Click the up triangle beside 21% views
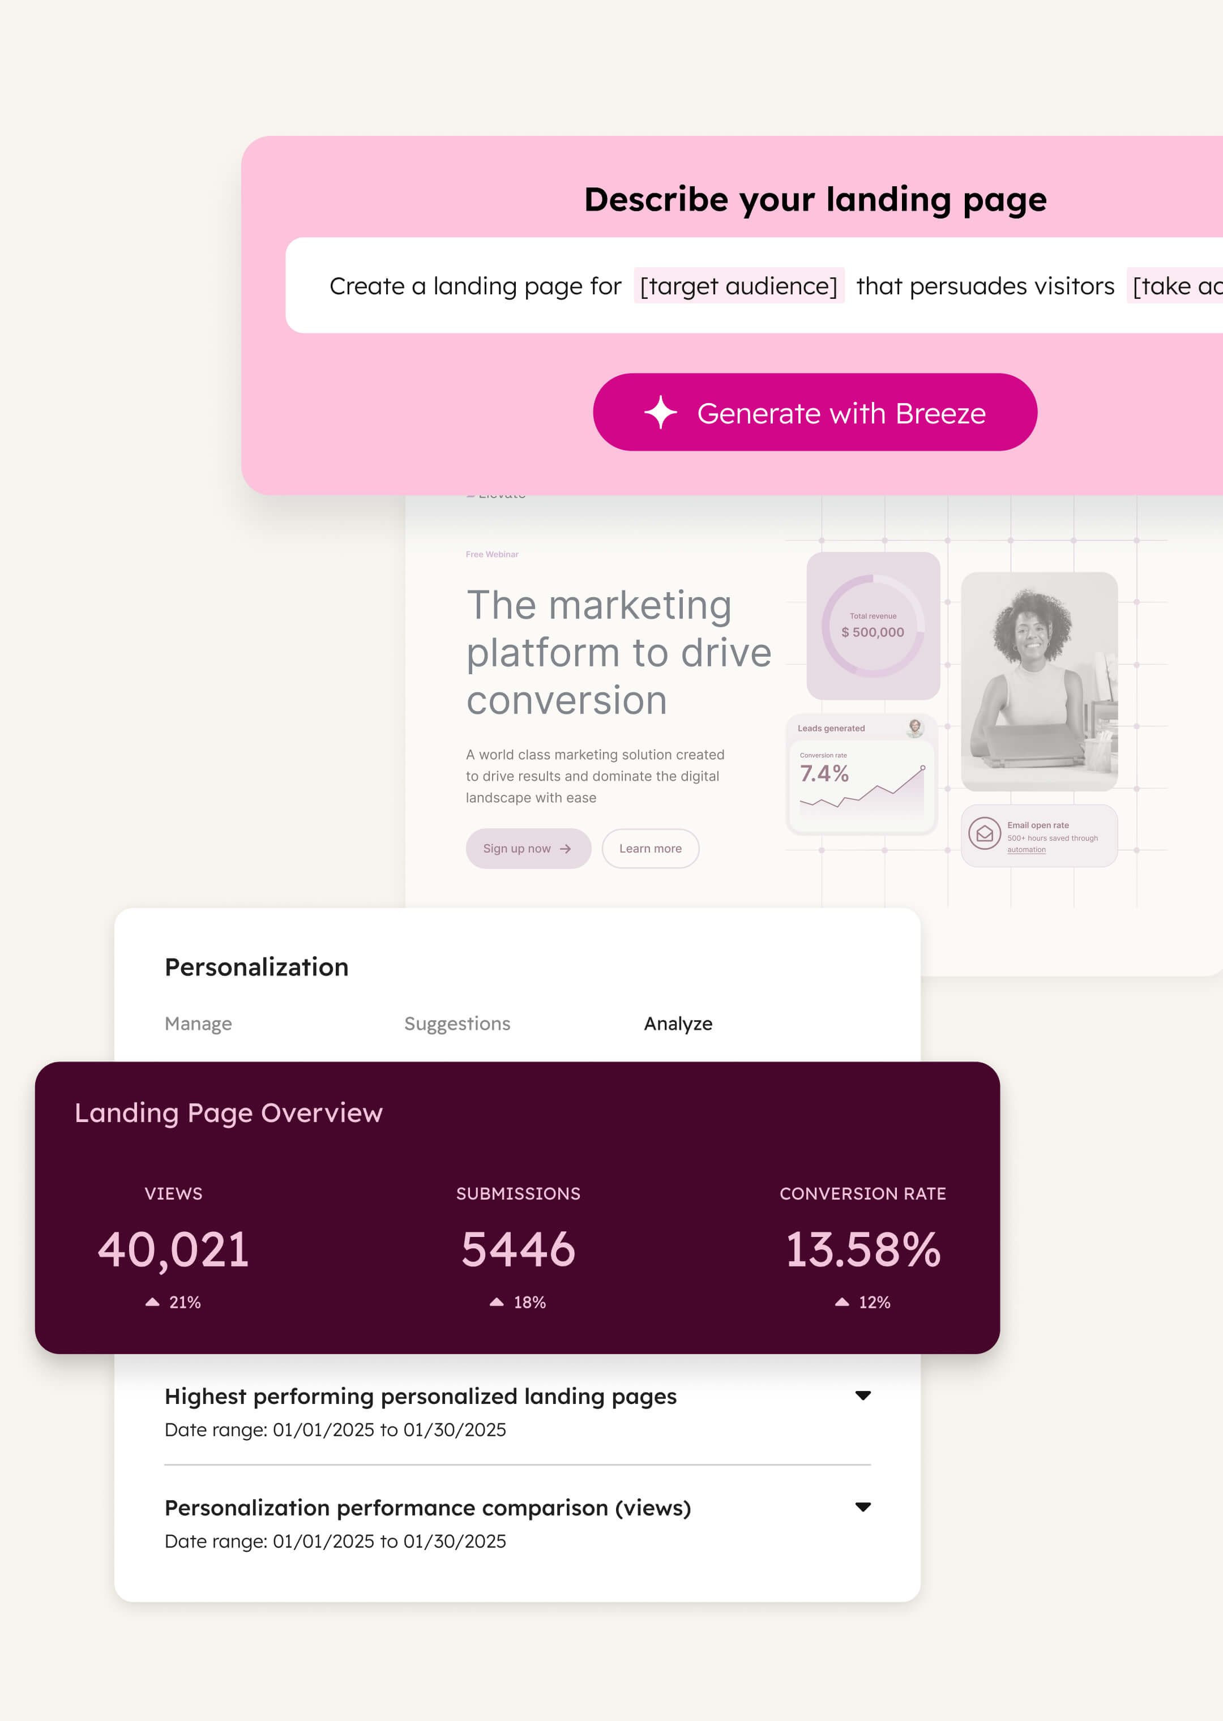The image size is (1223, 1721). [x=152, y=1302]
